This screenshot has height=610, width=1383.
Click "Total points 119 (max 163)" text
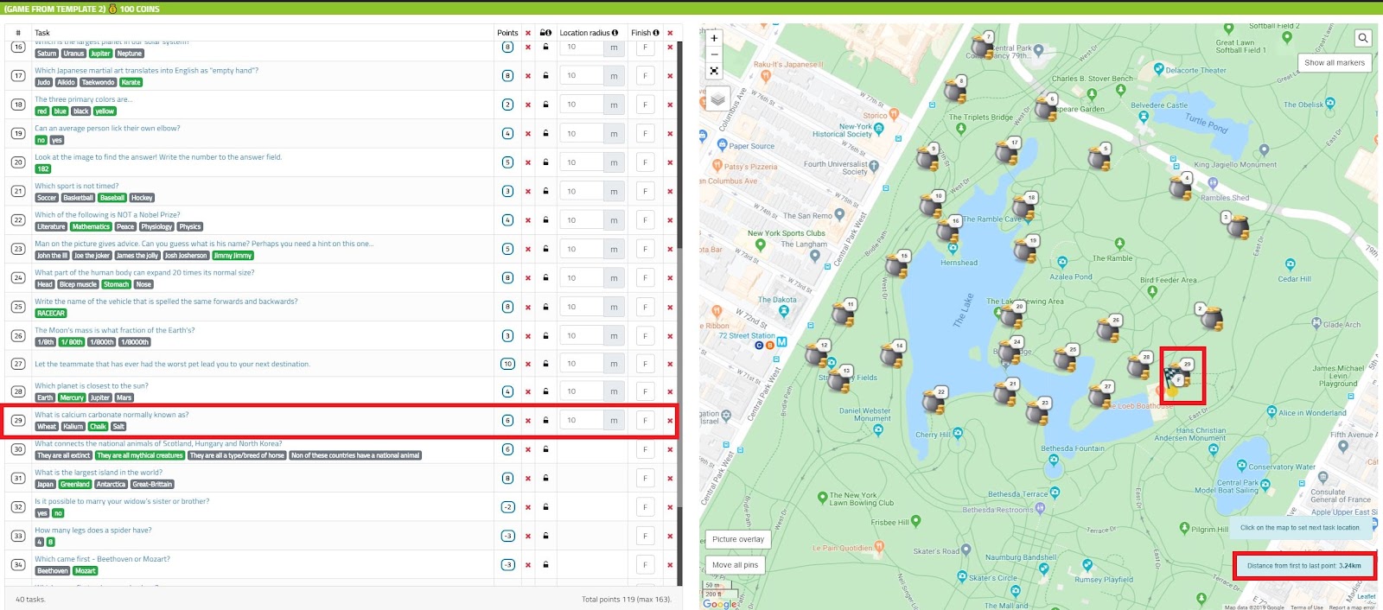(626, 600)
